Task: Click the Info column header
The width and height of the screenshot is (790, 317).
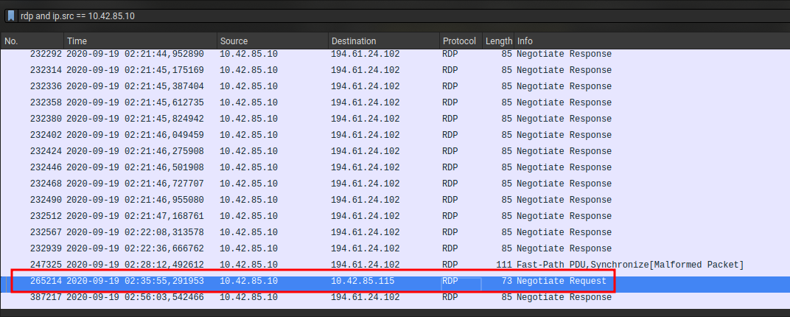Action: click(x=649, y=41)
